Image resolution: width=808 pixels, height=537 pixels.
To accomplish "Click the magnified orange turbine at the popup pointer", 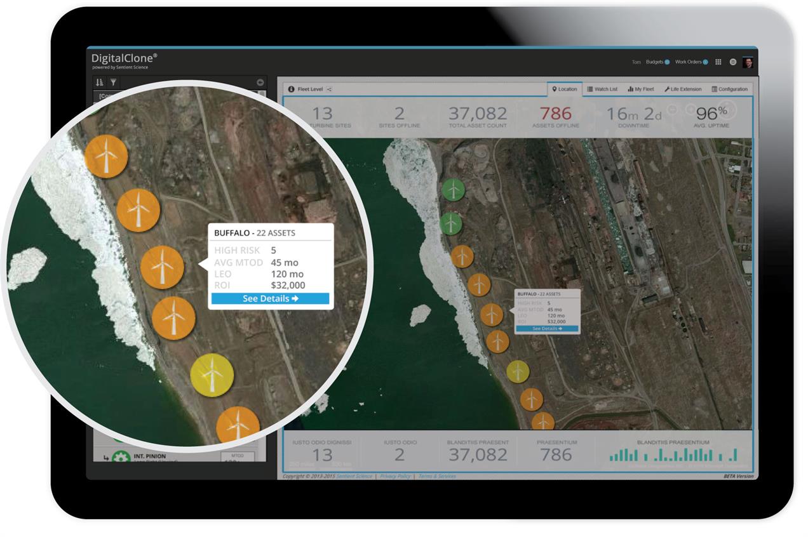I will [162, 267].
